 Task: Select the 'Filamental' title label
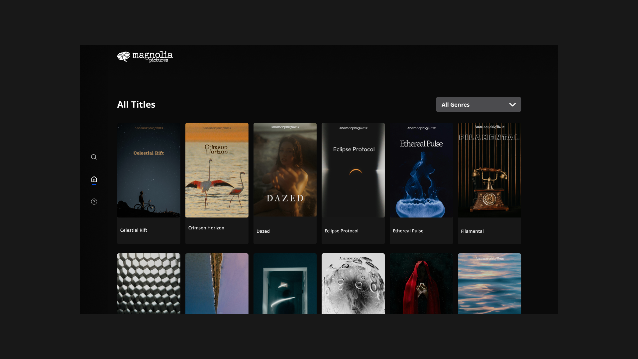click(x=472, y=231)
